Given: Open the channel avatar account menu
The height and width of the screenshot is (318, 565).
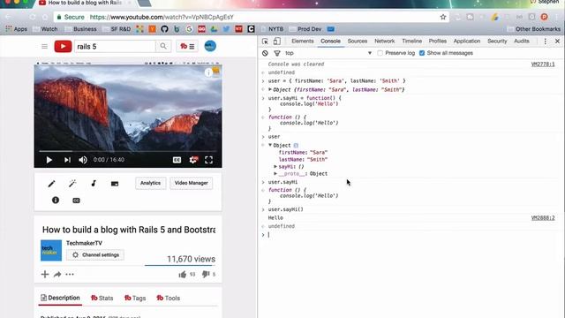Looking at the screenshot, I should pos(210,46).
